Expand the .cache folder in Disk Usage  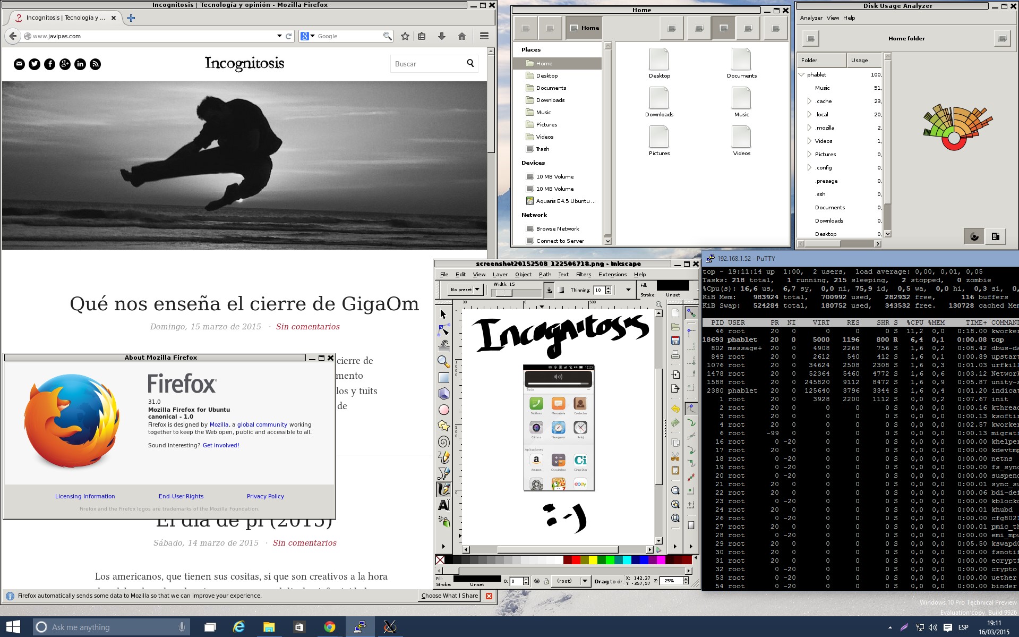809,101
